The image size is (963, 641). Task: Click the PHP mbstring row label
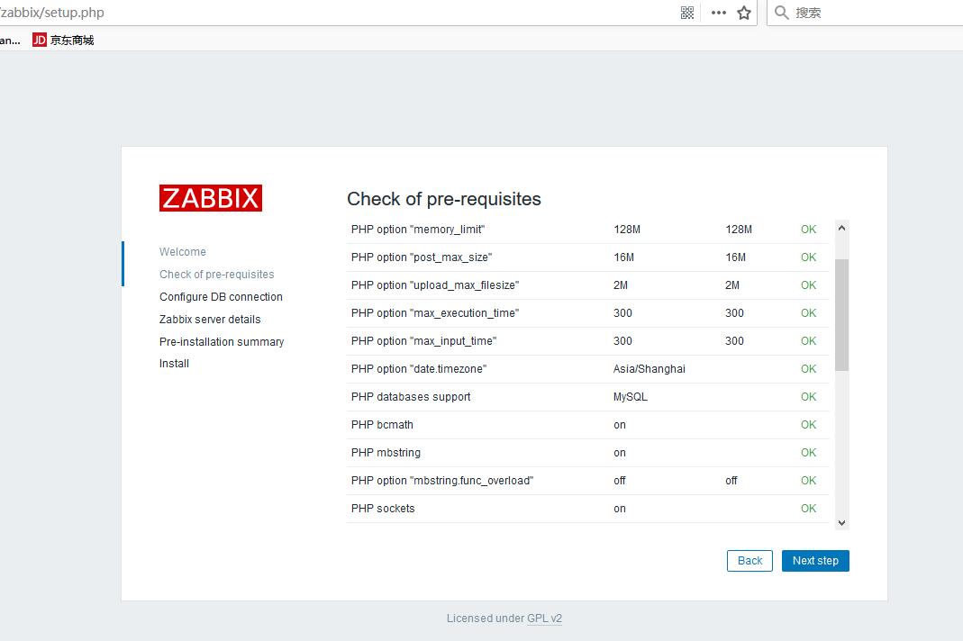(x=386, y=453)
